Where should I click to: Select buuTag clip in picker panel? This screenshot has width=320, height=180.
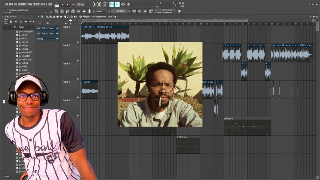pyautogui.click(x=48, y=39)
